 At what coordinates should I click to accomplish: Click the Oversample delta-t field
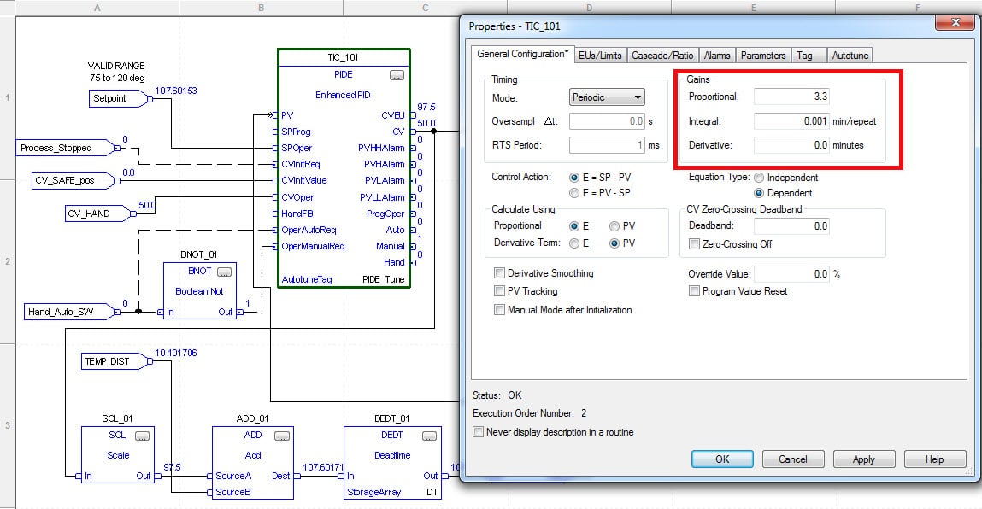(x=607, y=120)
